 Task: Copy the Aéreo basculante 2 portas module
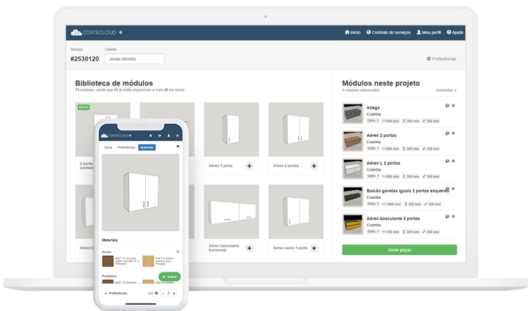[447, 215]
